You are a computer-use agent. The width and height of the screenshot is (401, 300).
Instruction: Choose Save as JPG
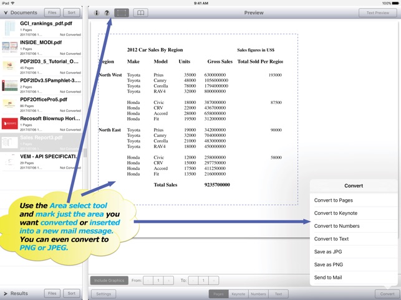coord(354,251)
